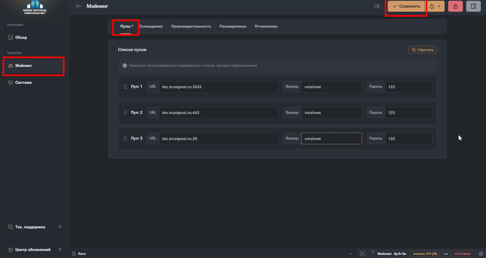
Task: Click the aml badge
Action: pyautogui.click(x=446, y=254)
